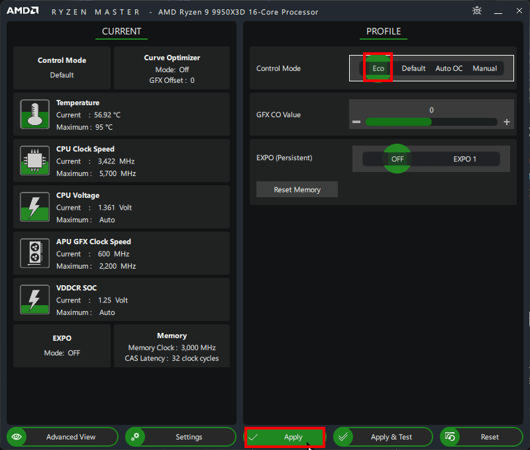The height and width of the screenshot is (450, 530).
Task: Enable the EXPO 1 profile
Action: (x=465, y=159)
